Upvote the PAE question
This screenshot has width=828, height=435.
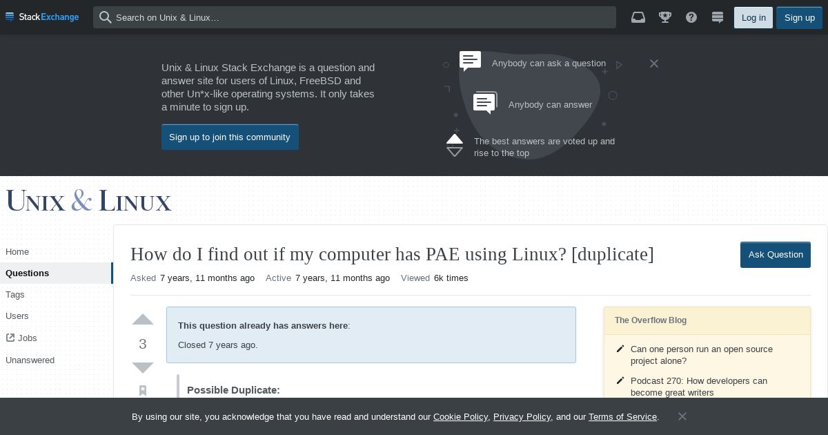[x=143, y=320]
